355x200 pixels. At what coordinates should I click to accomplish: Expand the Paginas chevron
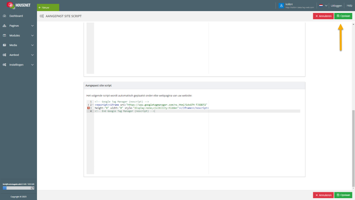click(32, 26)
